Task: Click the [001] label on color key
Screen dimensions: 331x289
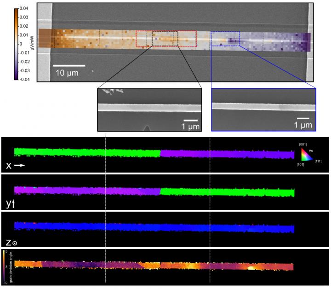Action: [304, 144]
